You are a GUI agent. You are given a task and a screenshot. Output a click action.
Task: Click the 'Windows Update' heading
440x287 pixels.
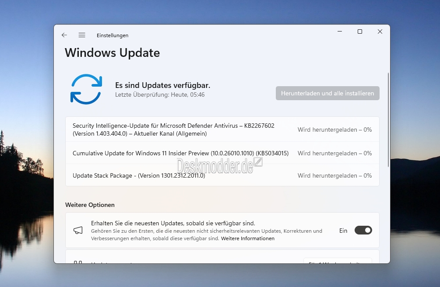(x=112, y=53)
